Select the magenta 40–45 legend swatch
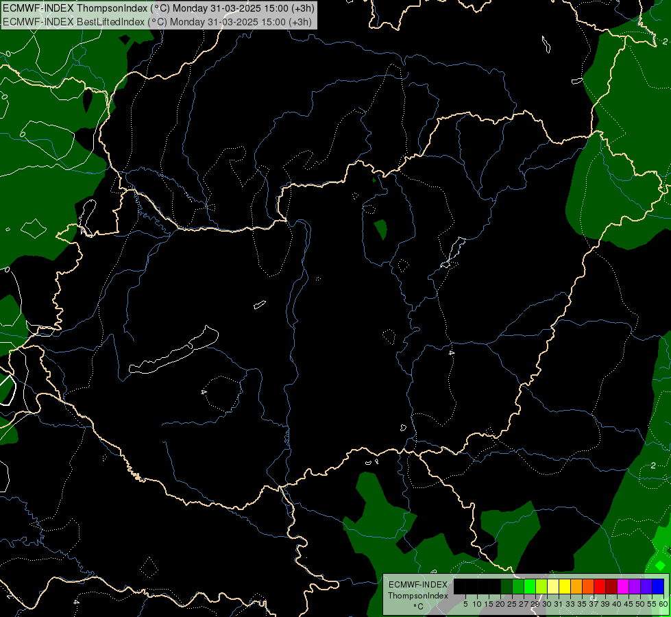Image resolution: width=671 pixels, height=617 pixels. point(623,587)
